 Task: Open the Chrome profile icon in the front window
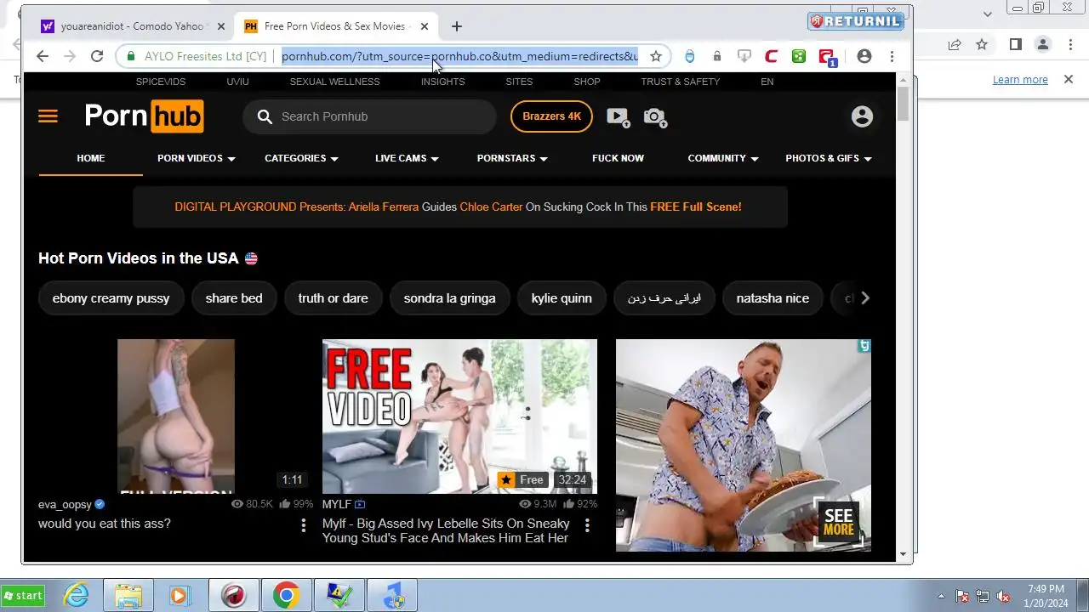[x=864, y=56]
